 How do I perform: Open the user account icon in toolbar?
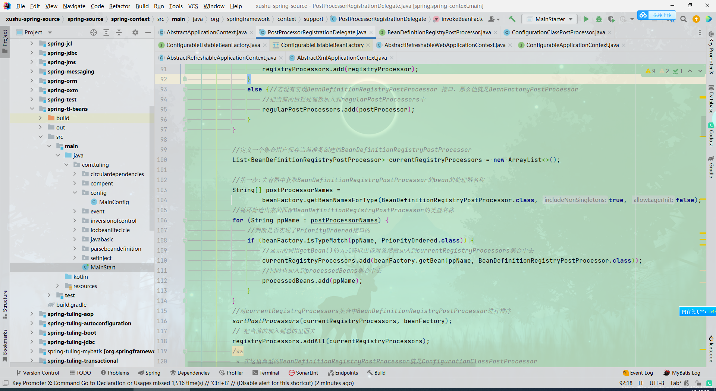[494, 19]
